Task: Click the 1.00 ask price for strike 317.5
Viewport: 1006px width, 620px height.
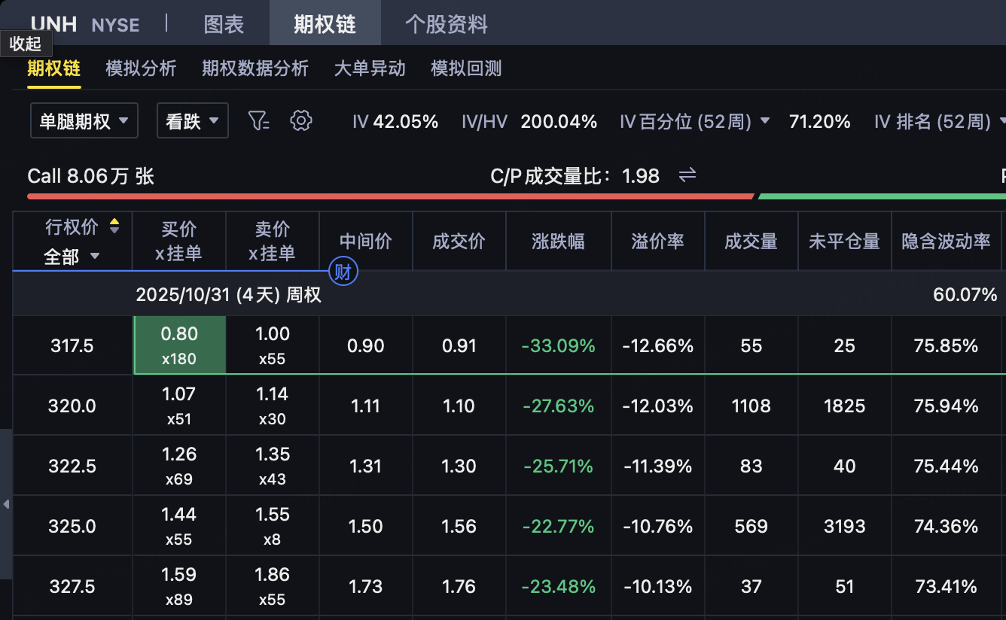Action: coord(273,334)
